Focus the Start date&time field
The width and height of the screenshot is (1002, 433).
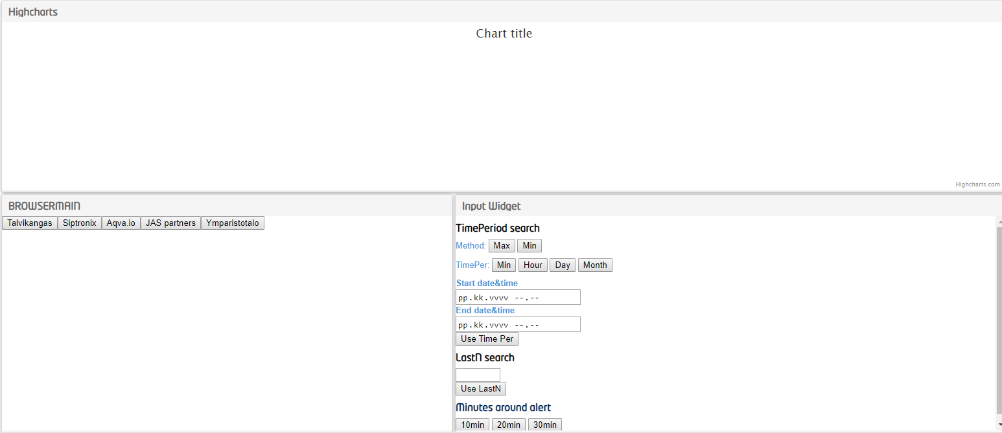pyautogui.click(x=518, y=297)
